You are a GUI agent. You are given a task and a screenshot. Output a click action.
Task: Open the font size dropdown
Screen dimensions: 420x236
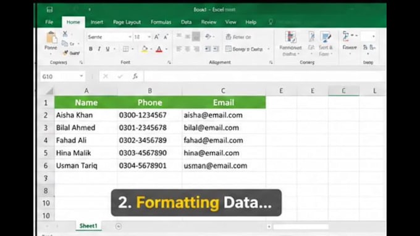[x=149, y=37]
